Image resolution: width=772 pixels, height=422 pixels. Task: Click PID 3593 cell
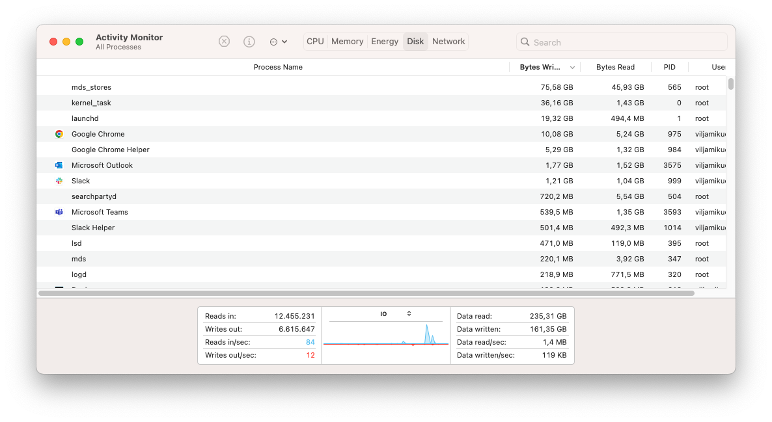click(x=672, y=212)
